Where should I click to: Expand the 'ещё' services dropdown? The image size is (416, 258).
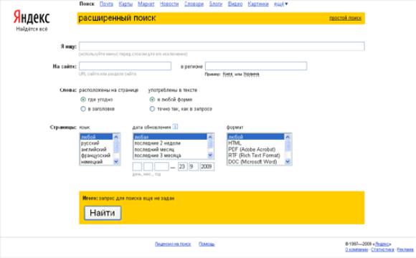pyautogui.click(x=280, y=4)
